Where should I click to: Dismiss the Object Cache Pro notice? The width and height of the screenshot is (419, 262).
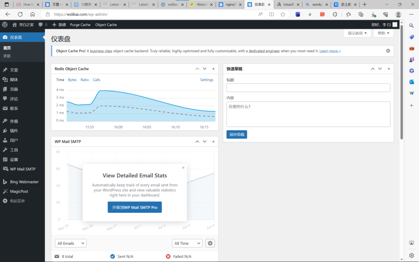[388, 51]
